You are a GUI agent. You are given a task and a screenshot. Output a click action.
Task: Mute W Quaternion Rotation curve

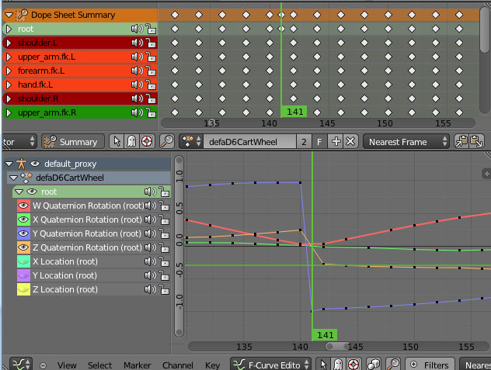pos(150,206)
